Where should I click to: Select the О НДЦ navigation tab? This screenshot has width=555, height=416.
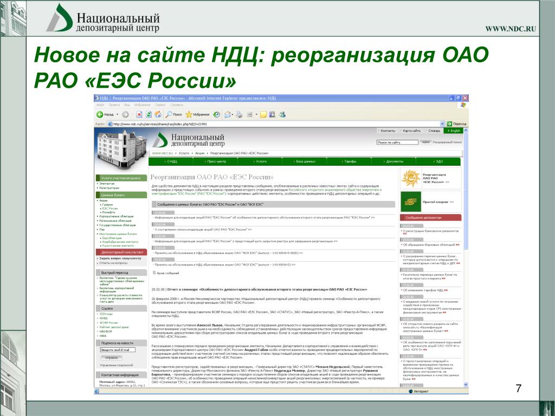click(x=171, y=161)
